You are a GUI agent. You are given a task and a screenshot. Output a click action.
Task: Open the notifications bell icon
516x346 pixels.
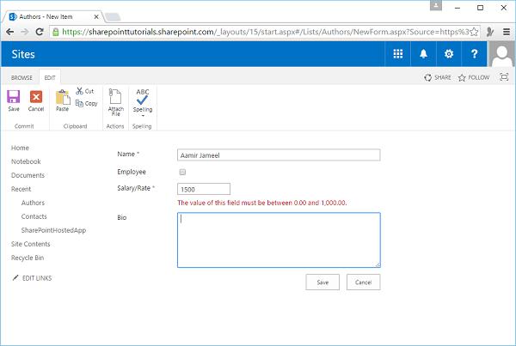point(423,54)
